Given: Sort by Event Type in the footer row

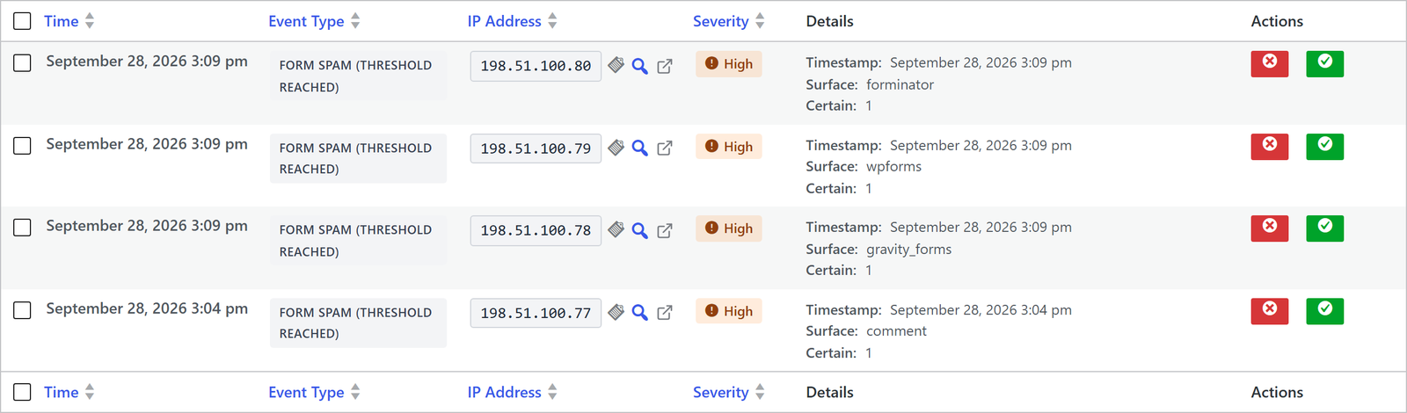Looking at the screenshot, I should tap(314, 392).
